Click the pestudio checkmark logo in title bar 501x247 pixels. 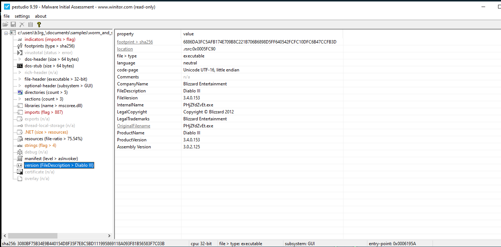tap(7, 6)
